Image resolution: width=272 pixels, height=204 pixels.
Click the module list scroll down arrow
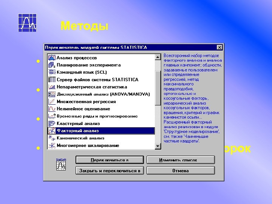tap(158, 146)
